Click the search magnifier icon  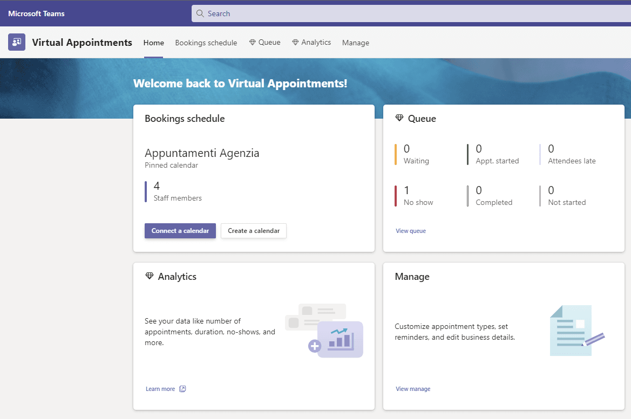[x=200, y=13]
